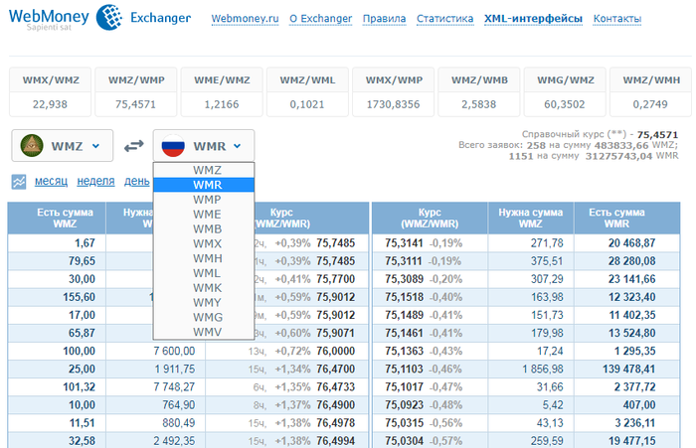
Task: Pick WMH in the currency list
Action: click(204, 258)
